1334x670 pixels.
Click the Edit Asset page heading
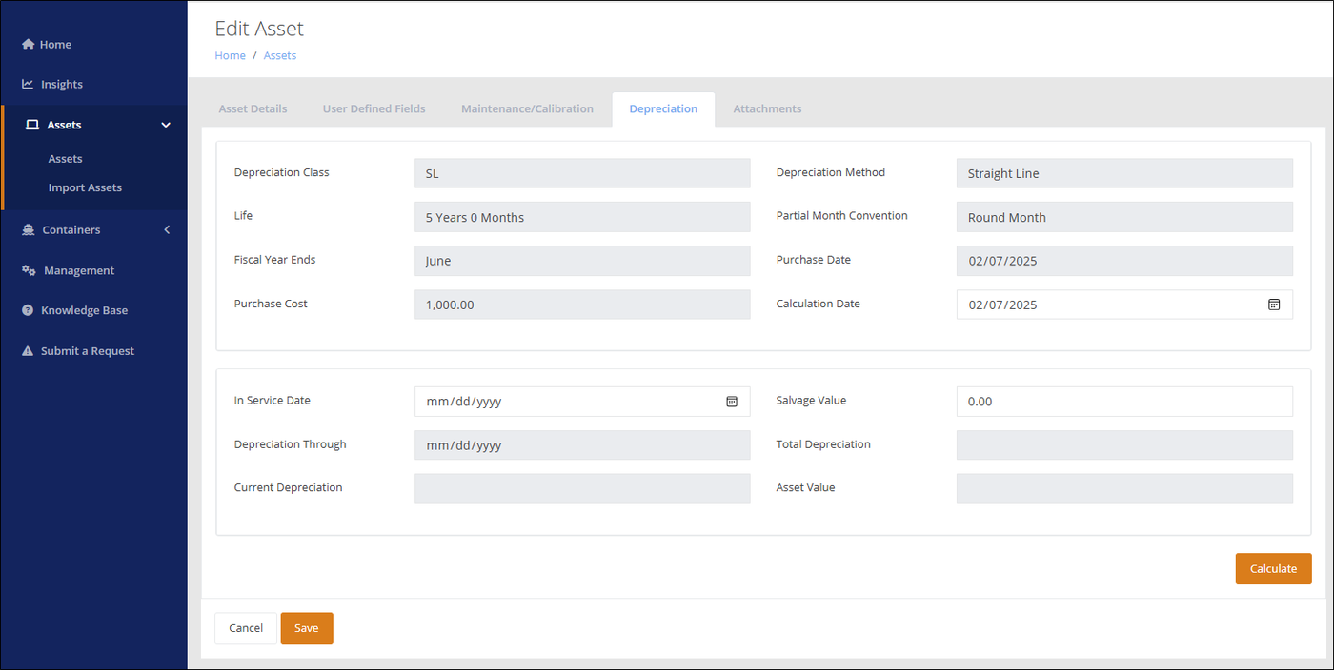point(259,29)
